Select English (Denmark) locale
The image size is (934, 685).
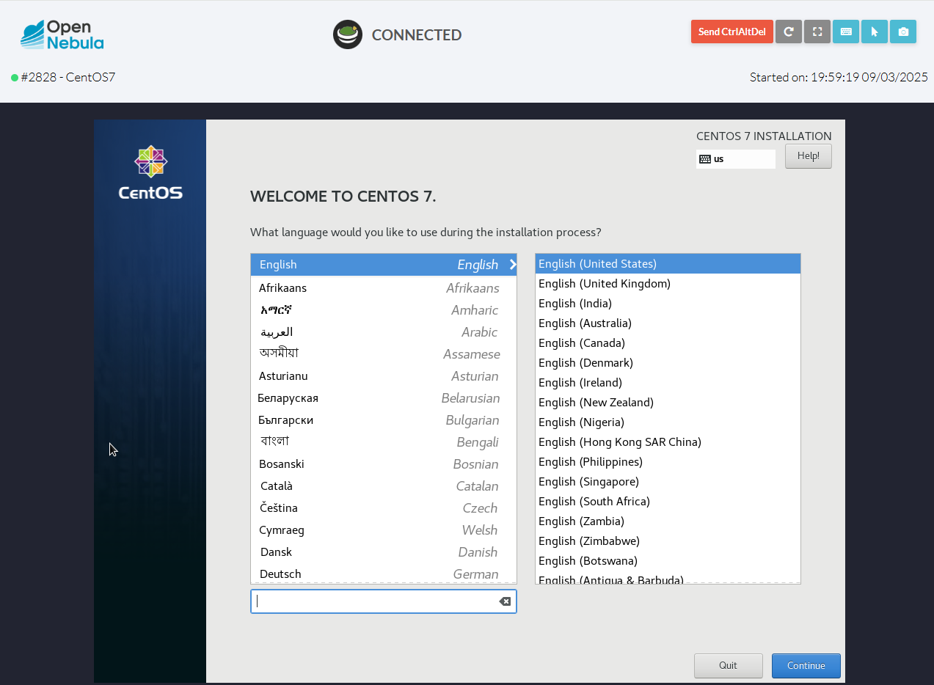pos(668,363)
